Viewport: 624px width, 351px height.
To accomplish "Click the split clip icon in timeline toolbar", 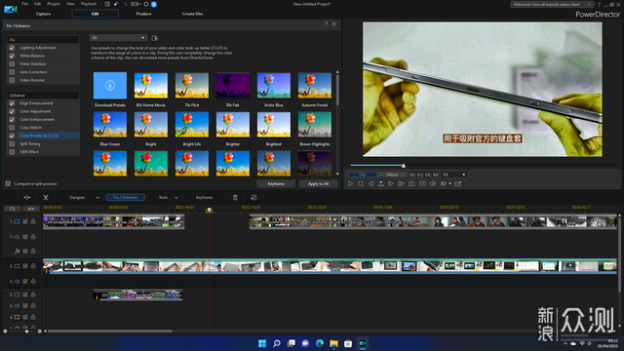I will pos(27,197).
